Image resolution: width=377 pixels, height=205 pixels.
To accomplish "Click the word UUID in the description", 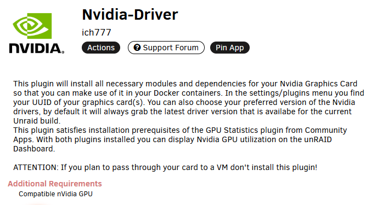I will click(42, 102).
